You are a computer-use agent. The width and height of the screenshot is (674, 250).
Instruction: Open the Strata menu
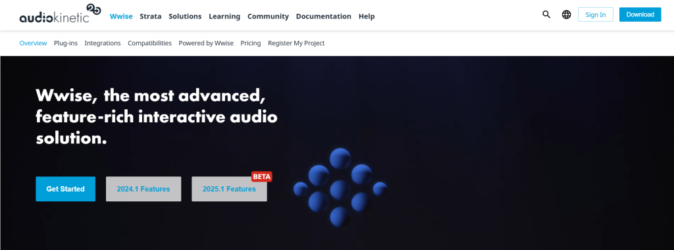pos(151,16)
